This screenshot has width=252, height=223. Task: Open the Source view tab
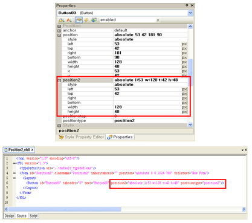(x=22, y=216)
